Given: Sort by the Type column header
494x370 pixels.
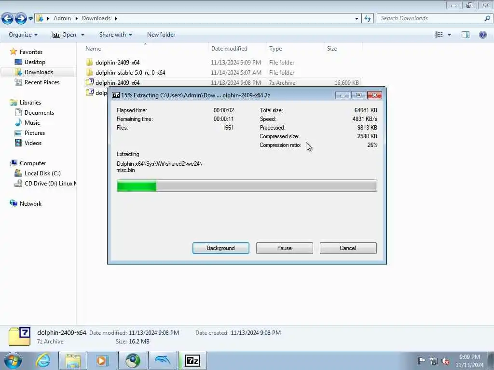Looking at the screenshot, I should (x=275, y=49).
